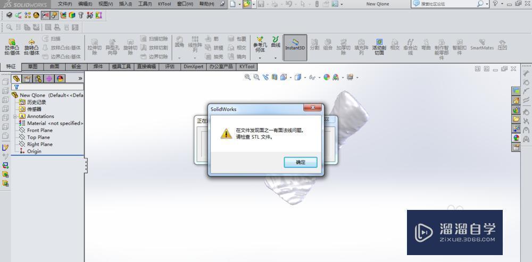Expand the panel tabs chevron
Screen dimensions: 532x262
point(80,79)
